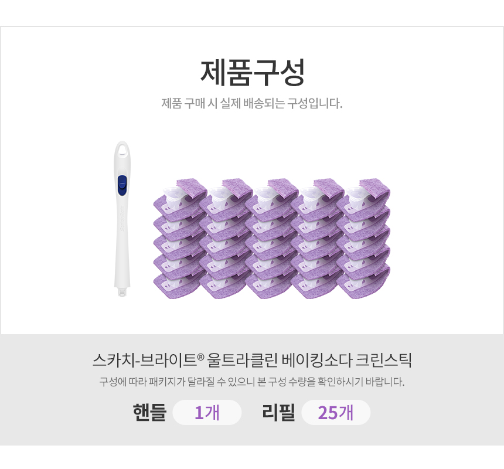Image resolution: width=504 pixels, height=469 pixels.
Task: Click the top refill in last stack
Action: [363, 198]
